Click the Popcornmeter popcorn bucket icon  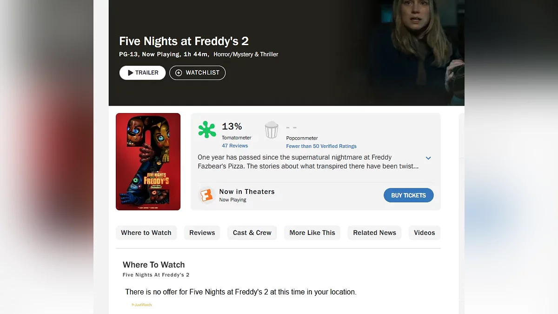pos(272,130)
